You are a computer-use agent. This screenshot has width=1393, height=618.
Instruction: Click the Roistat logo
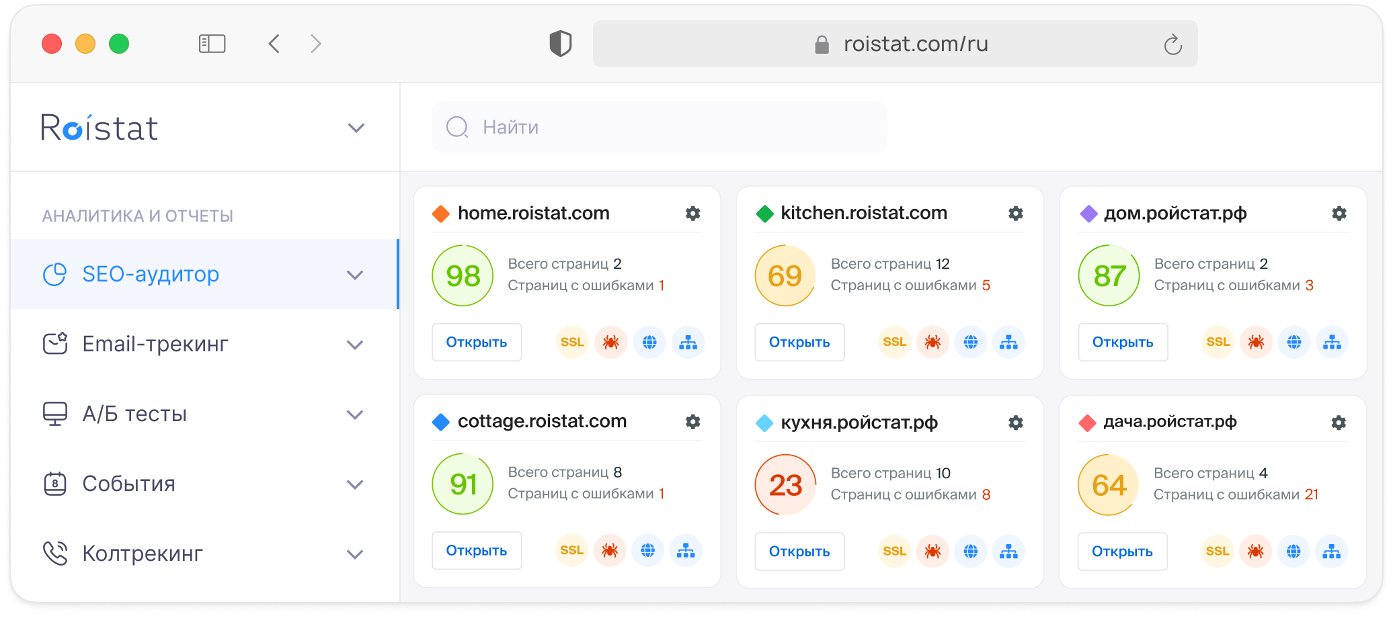99,128
